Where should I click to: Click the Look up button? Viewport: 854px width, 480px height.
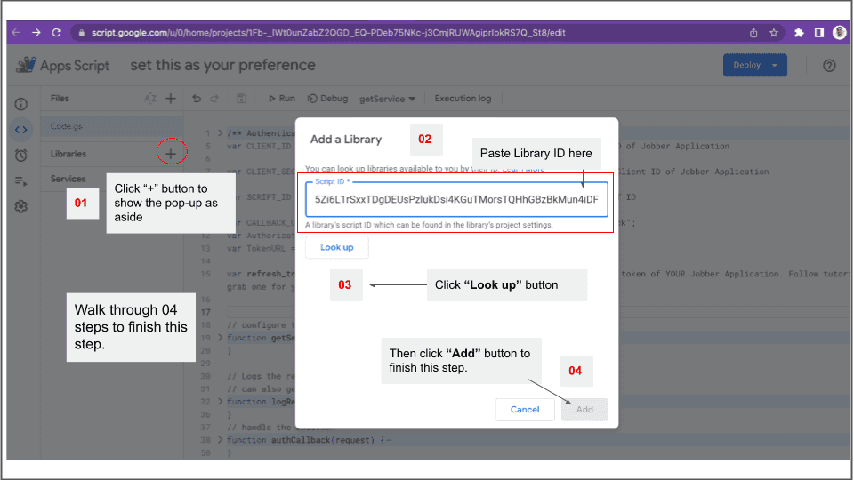click(336, 247)
